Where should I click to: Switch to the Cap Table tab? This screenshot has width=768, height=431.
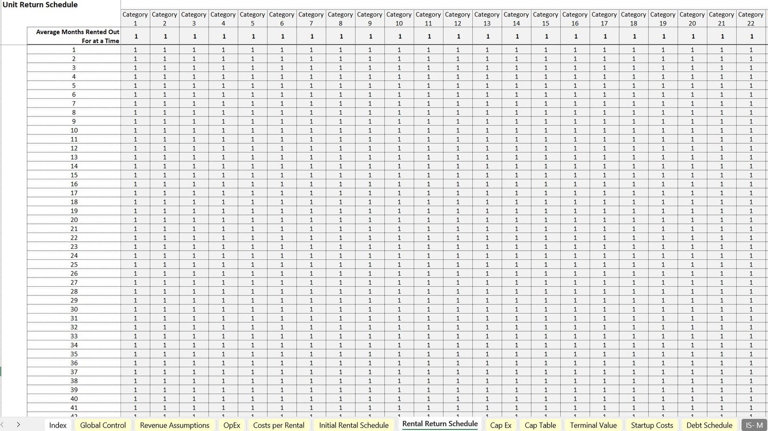coord(540,425)
